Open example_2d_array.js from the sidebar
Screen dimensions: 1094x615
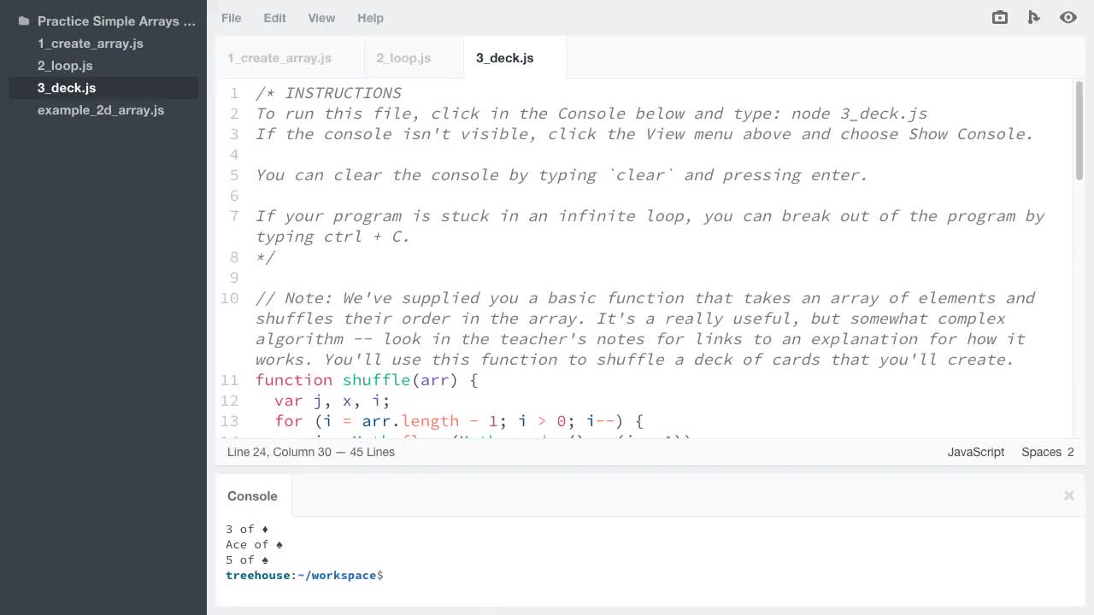(x=101, y=109)
